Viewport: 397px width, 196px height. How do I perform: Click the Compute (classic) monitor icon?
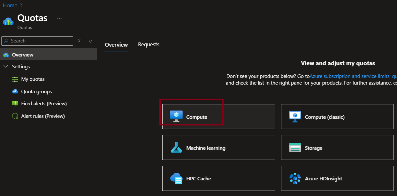(295, 117)
